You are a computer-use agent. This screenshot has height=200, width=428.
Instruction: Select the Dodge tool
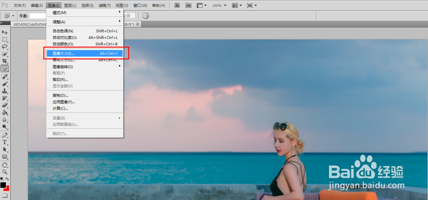point(5,126)
